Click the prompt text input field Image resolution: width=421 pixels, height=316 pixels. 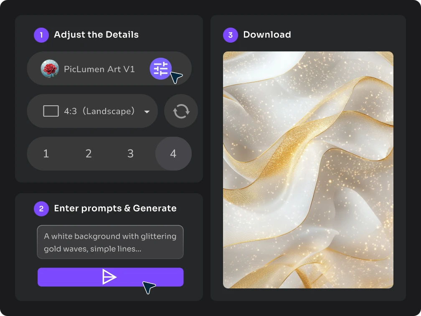click(x=110, y=242)
